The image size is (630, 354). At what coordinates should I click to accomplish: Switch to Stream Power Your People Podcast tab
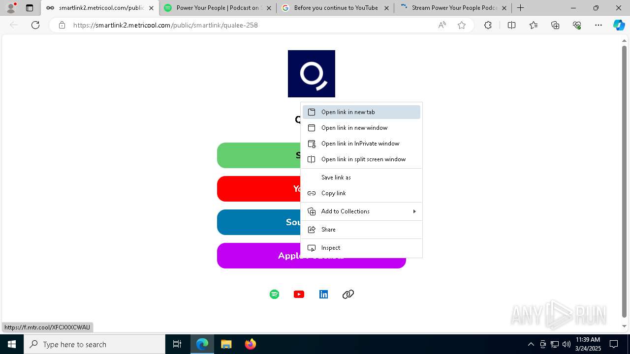(x=453, y=8)
